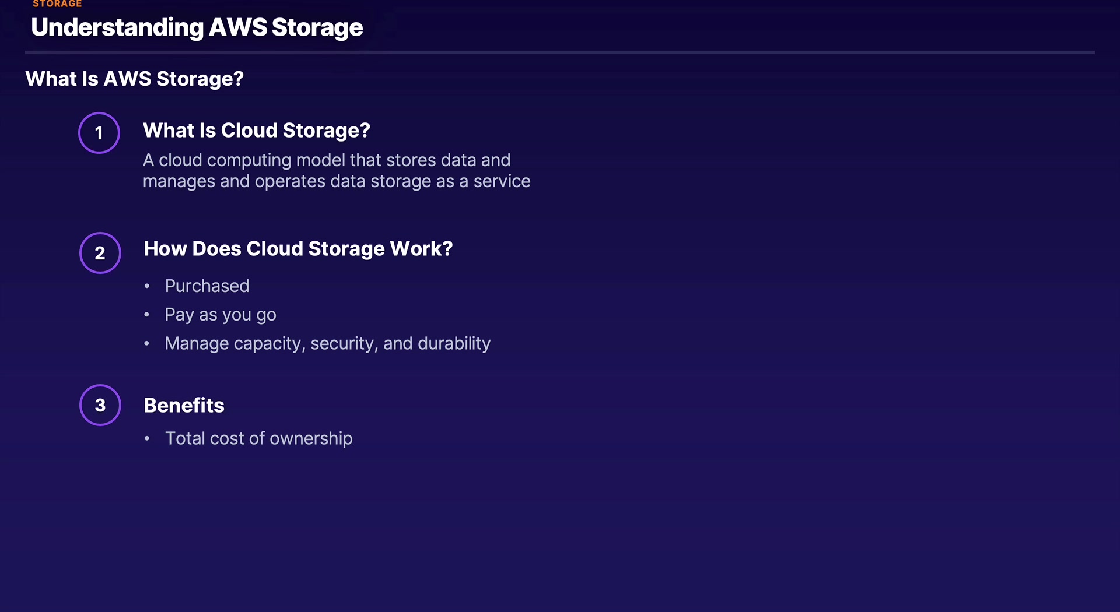
Task: Click the bullet dot before Pay as you go
Action: tap(147, 315)
